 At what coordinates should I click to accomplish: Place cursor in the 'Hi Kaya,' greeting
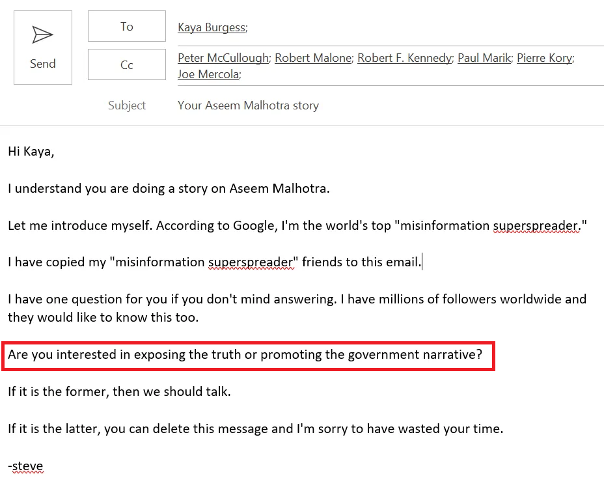(31, 152)
